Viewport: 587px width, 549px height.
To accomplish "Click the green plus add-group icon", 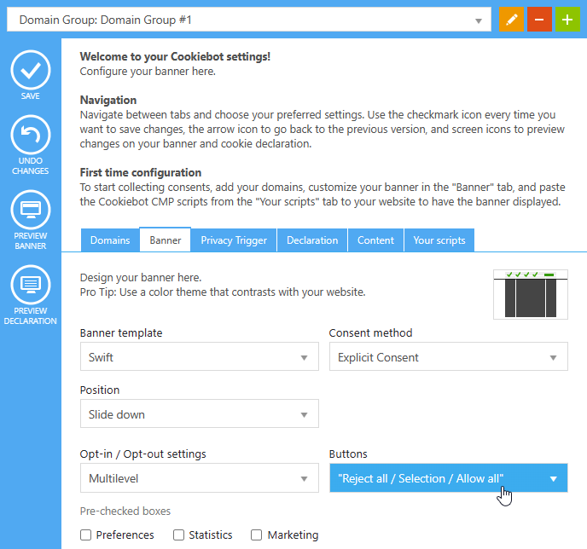I will click(567, 19).
